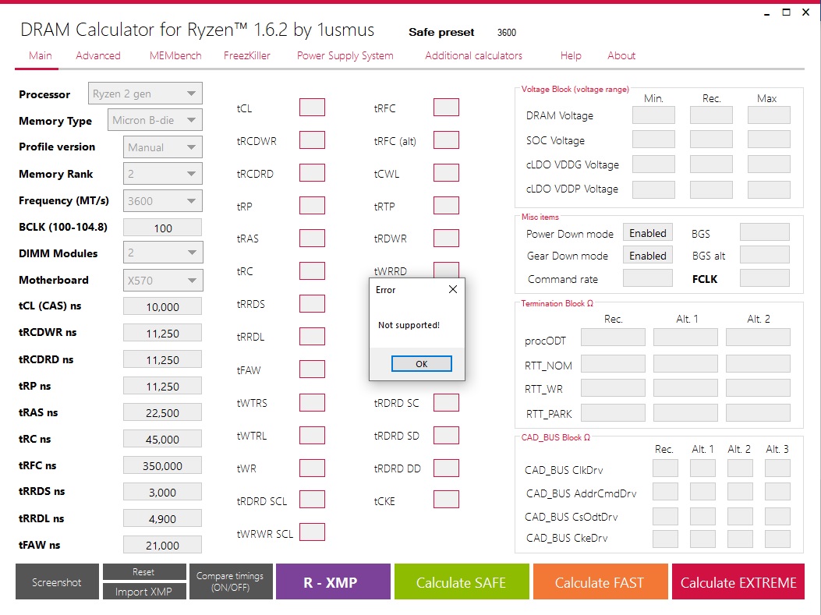Close the Error dialog with X
821x615 pixels.
[453, 289]
